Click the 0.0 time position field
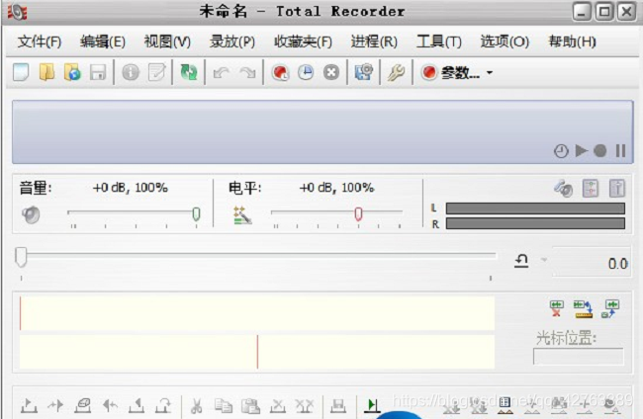 pos(591,263)
